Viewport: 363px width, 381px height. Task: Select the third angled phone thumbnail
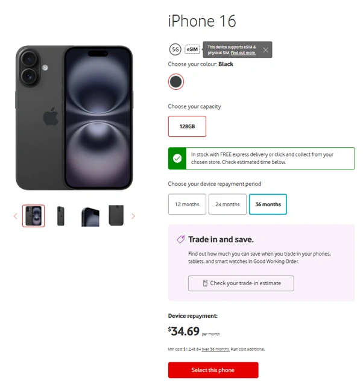(90, 216)
